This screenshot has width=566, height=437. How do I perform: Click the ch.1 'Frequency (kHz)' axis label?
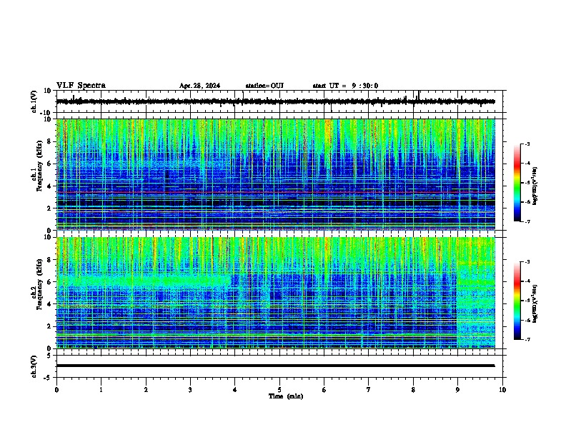[39, 166]
